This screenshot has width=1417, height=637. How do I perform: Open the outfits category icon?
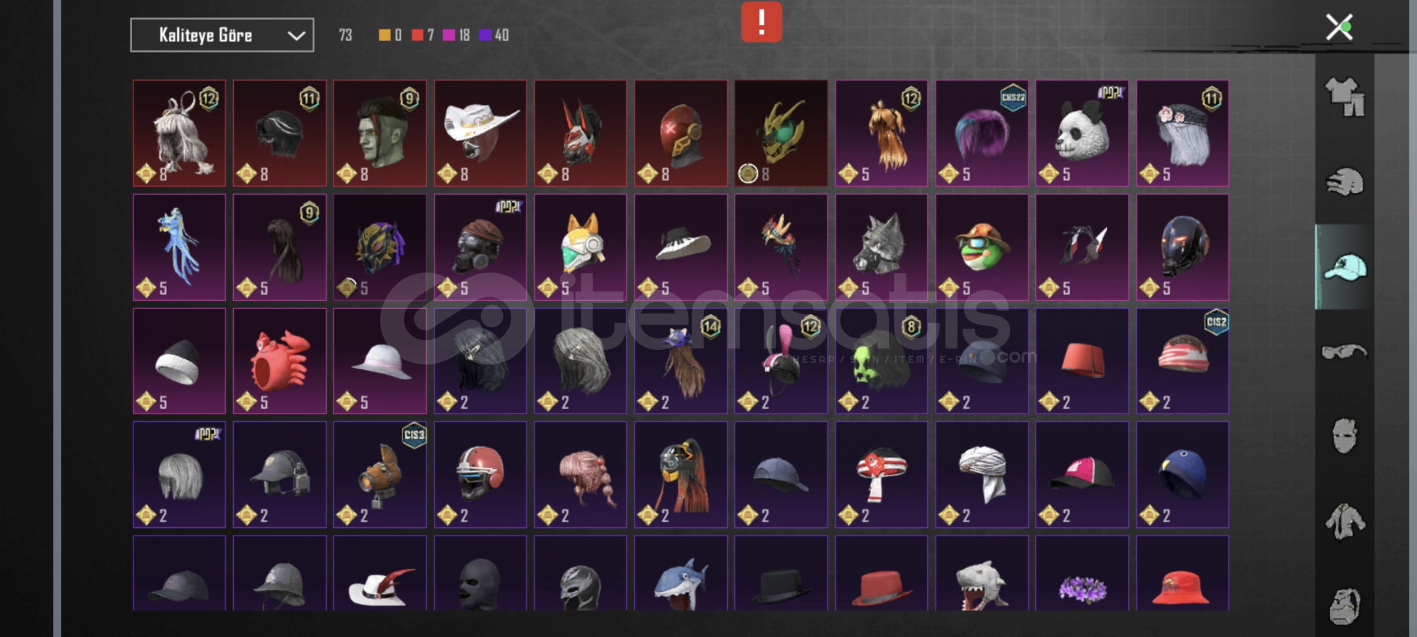[x=1344, y=96]
